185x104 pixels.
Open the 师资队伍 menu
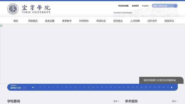pos(101,21)
